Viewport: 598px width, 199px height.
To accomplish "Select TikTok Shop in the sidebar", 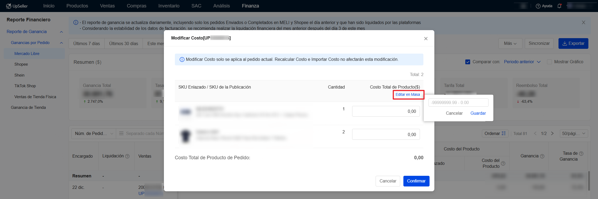I will [25, 86].
